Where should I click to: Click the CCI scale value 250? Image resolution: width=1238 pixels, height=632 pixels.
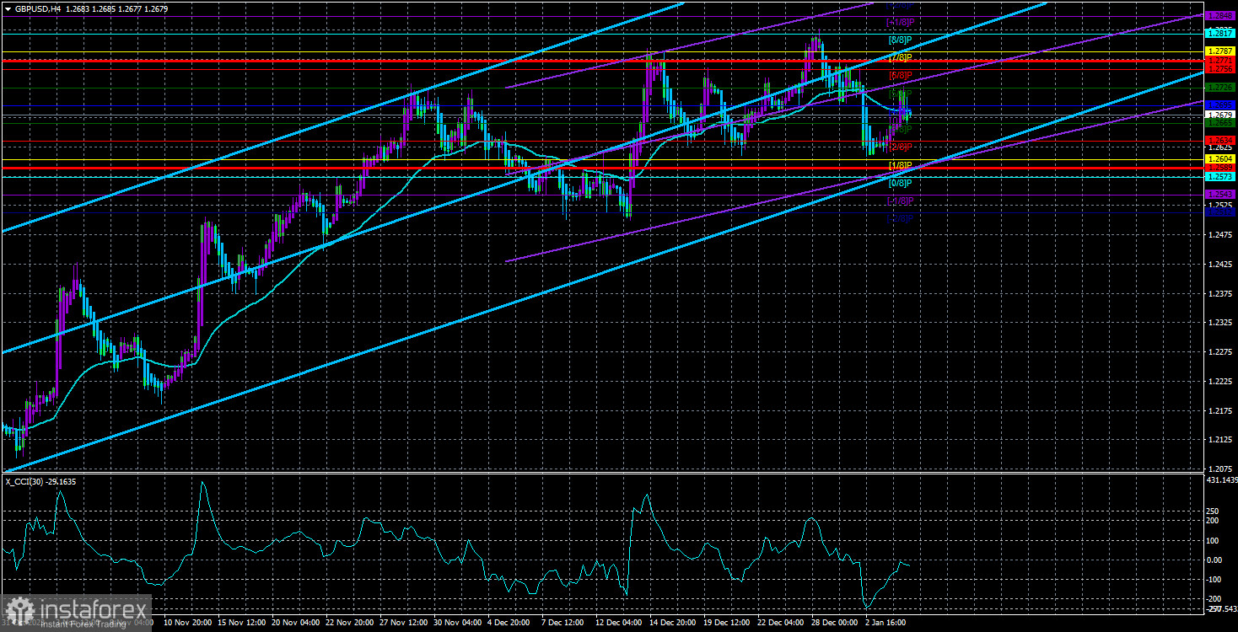[x=1214, y=511]
